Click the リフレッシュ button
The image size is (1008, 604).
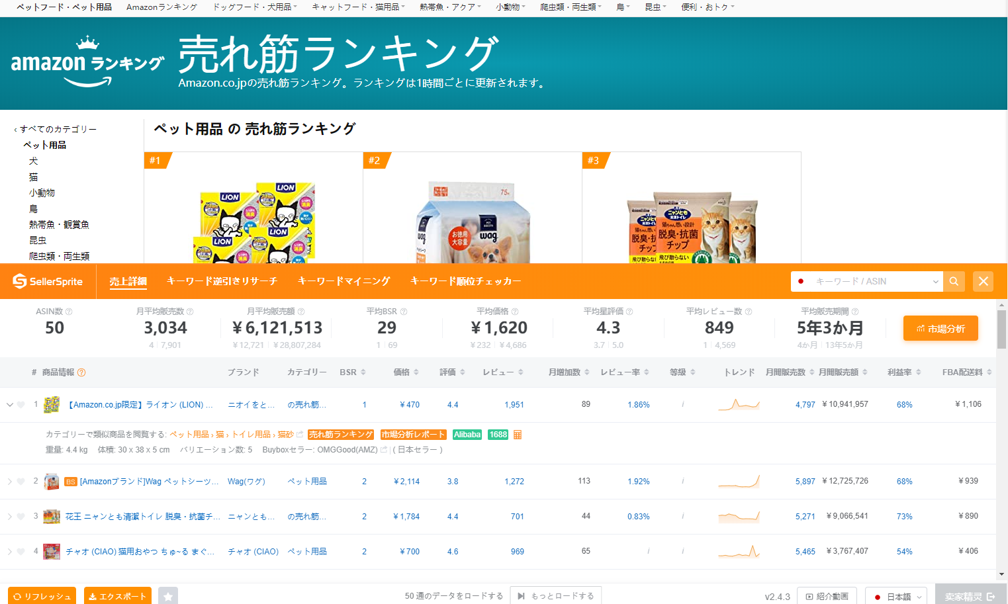pos(42,597)
